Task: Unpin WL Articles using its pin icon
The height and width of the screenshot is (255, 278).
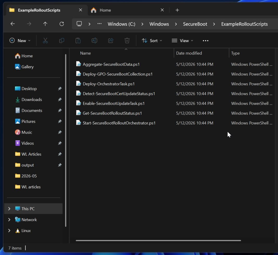Action: 60,154
